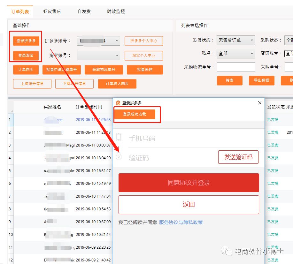Open 拼多多个人中心
This screenshot has width=293, height=264.
point(144,41)
